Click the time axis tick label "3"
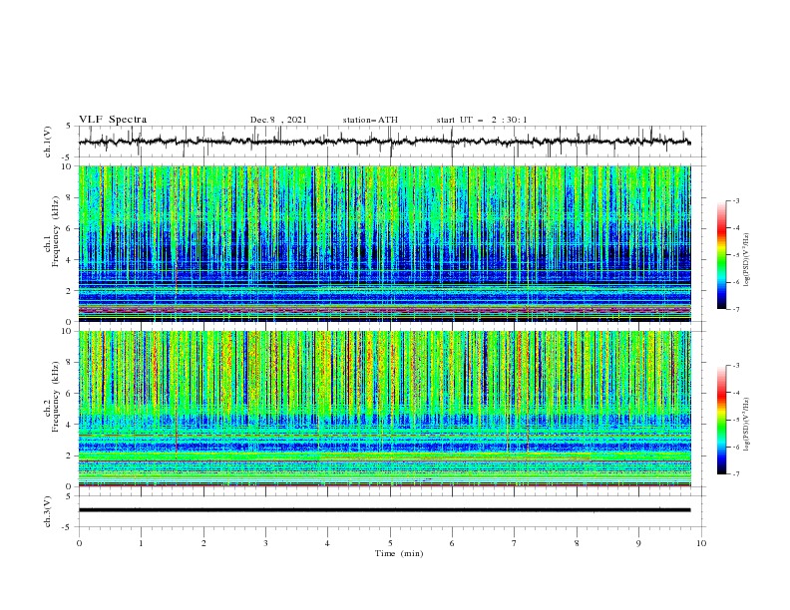Image resolution: width=790 pixels, height=610 pixels. [265, 543]
